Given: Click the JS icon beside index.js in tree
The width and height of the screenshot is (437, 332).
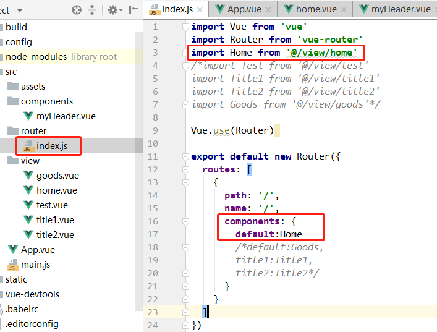Looking at the screenshot, I should (28, 146).
